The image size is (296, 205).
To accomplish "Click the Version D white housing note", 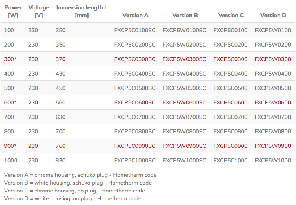I will tap(72, 198).
